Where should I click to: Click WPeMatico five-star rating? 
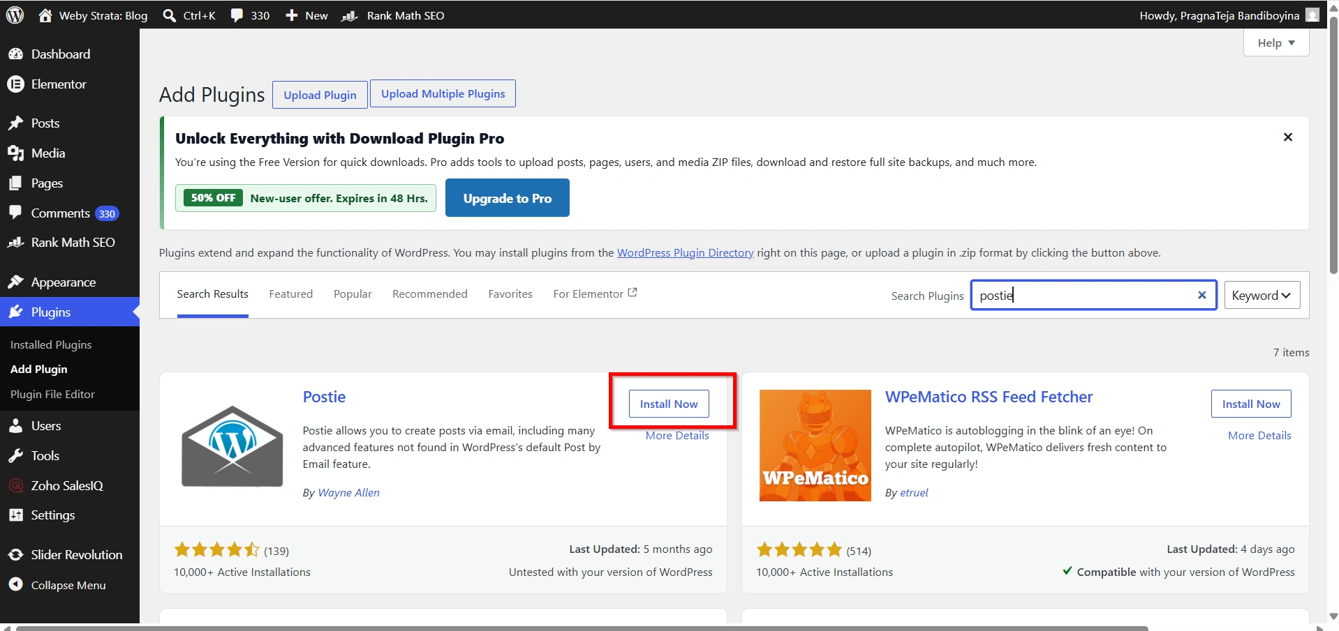pyautogui.click(x=799, y=549)
